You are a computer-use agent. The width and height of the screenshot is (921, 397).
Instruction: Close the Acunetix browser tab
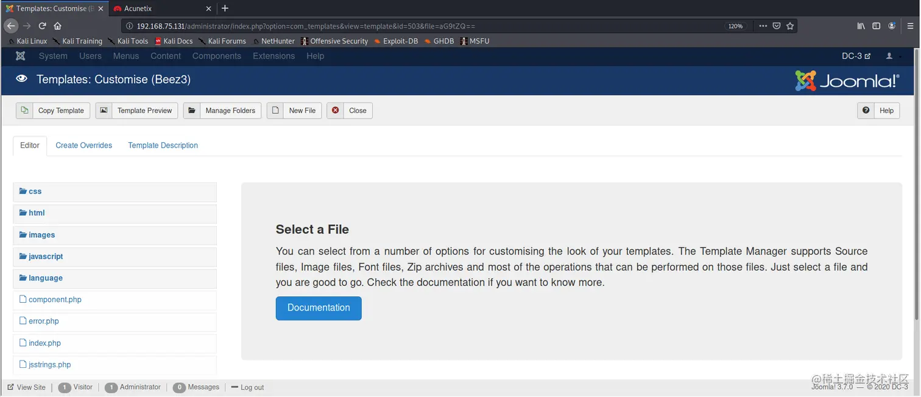(x=208, y=9)
